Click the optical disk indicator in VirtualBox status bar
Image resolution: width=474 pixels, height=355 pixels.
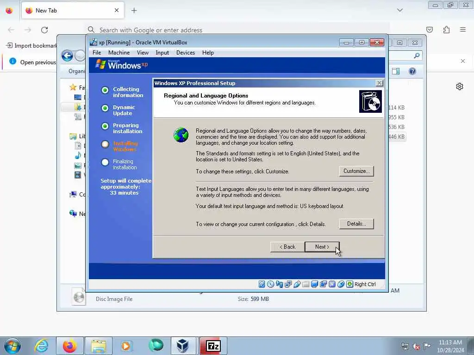[270, 284]
